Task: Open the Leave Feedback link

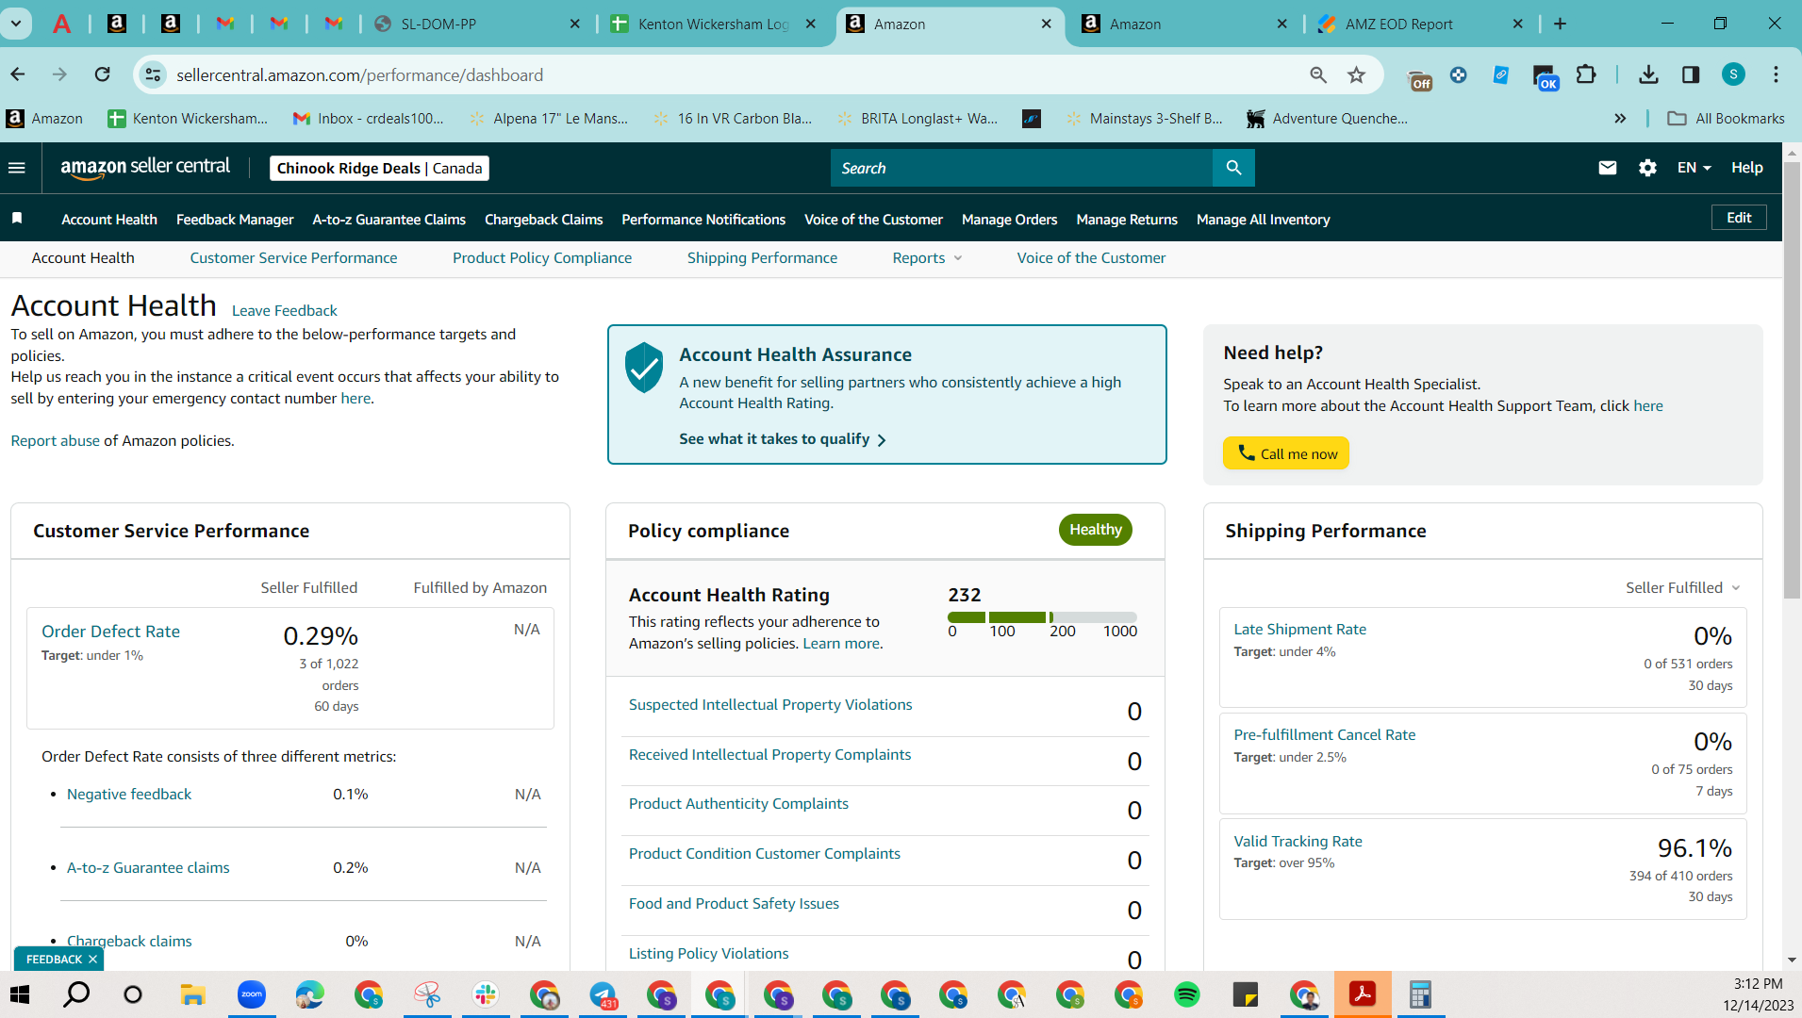Action: [284, 310]
